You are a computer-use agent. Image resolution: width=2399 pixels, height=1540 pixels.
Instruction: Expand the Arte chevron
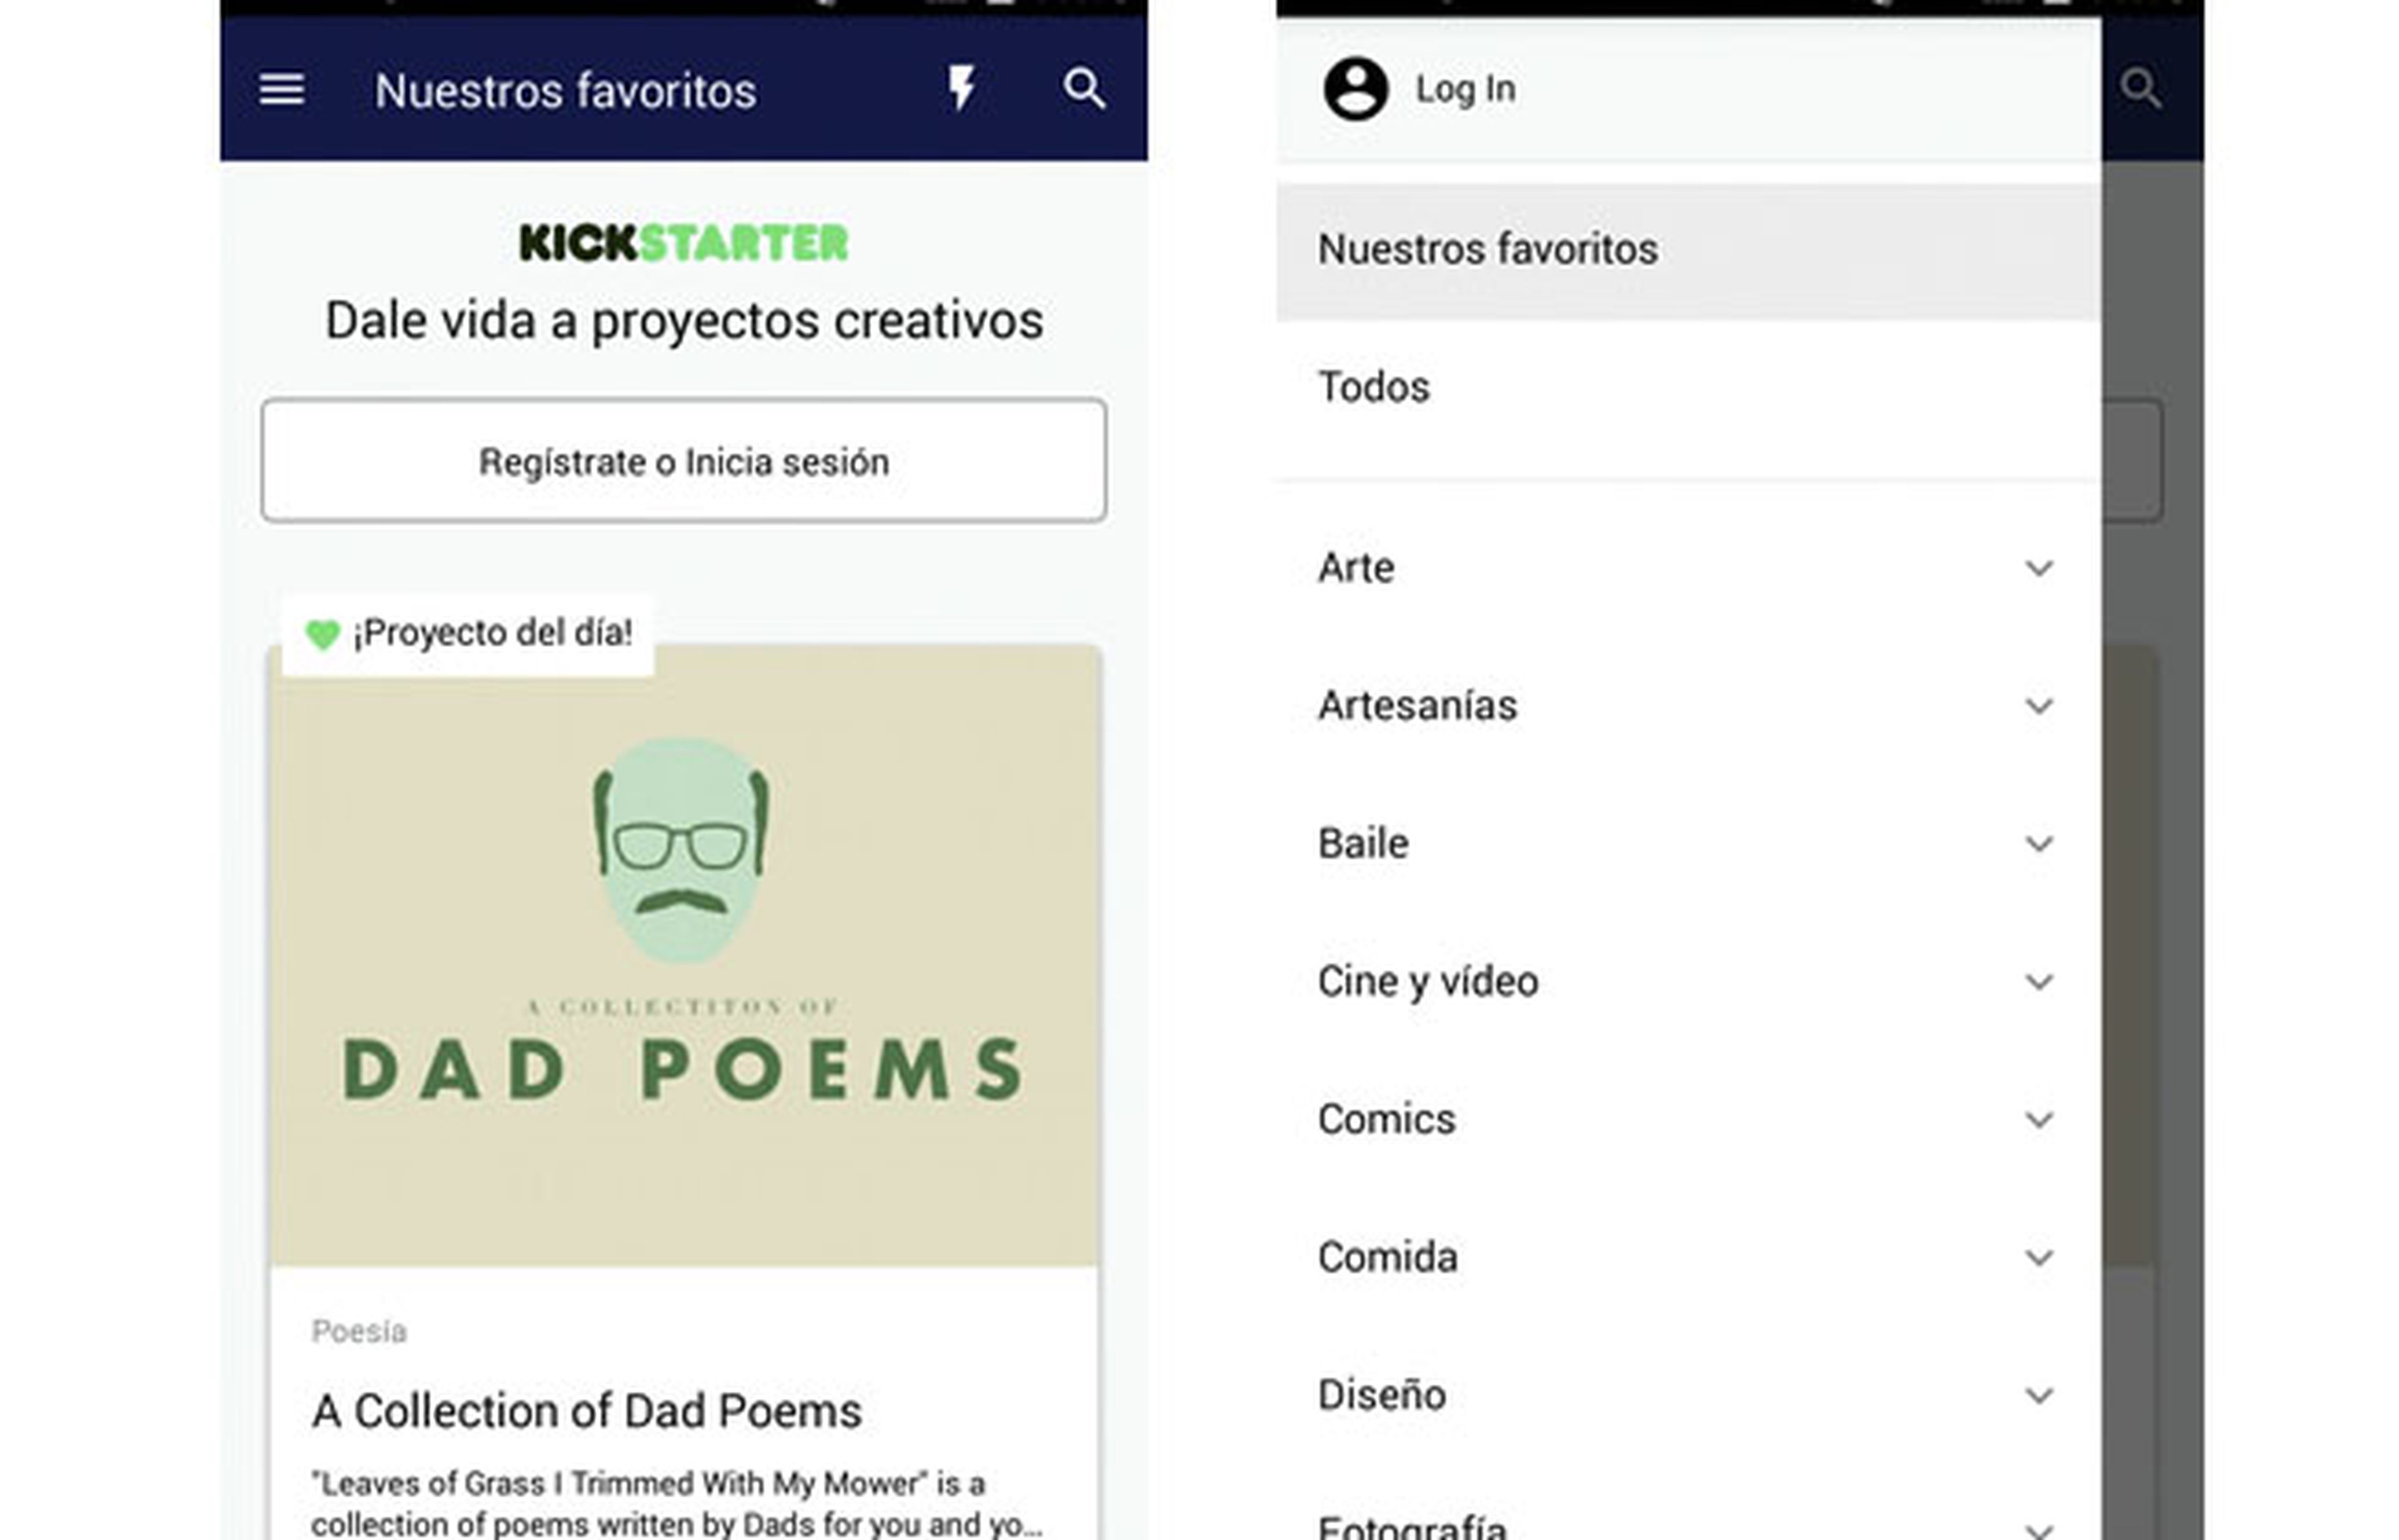point(2039,569)
